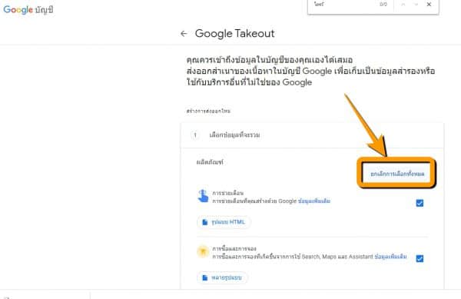Open more info link for Reminders
The image size is (461, 299).
(x=314, y=201)
